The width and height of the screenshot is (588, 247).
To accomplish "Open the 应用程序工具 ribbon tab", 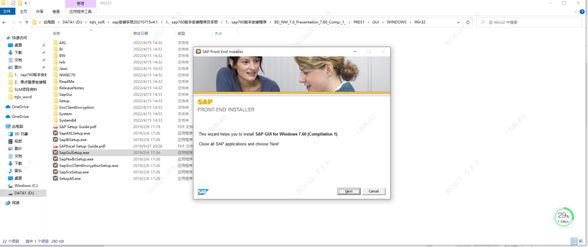I will click(81, 11).
